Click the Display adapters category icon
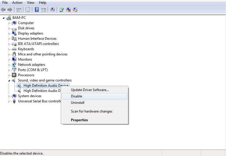This screenshot has width=226, height=156. pos(14,33)
